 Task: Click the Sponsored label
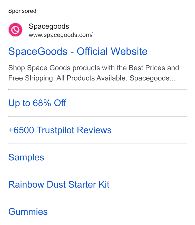coord(22,11)
